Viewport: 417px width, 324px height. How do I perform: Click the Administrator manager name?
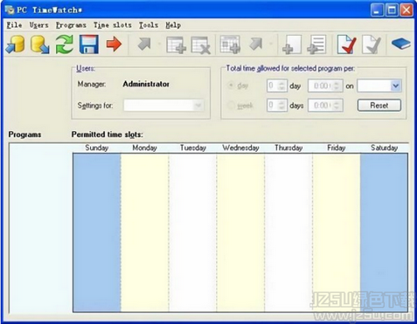[x=146, y=84]
